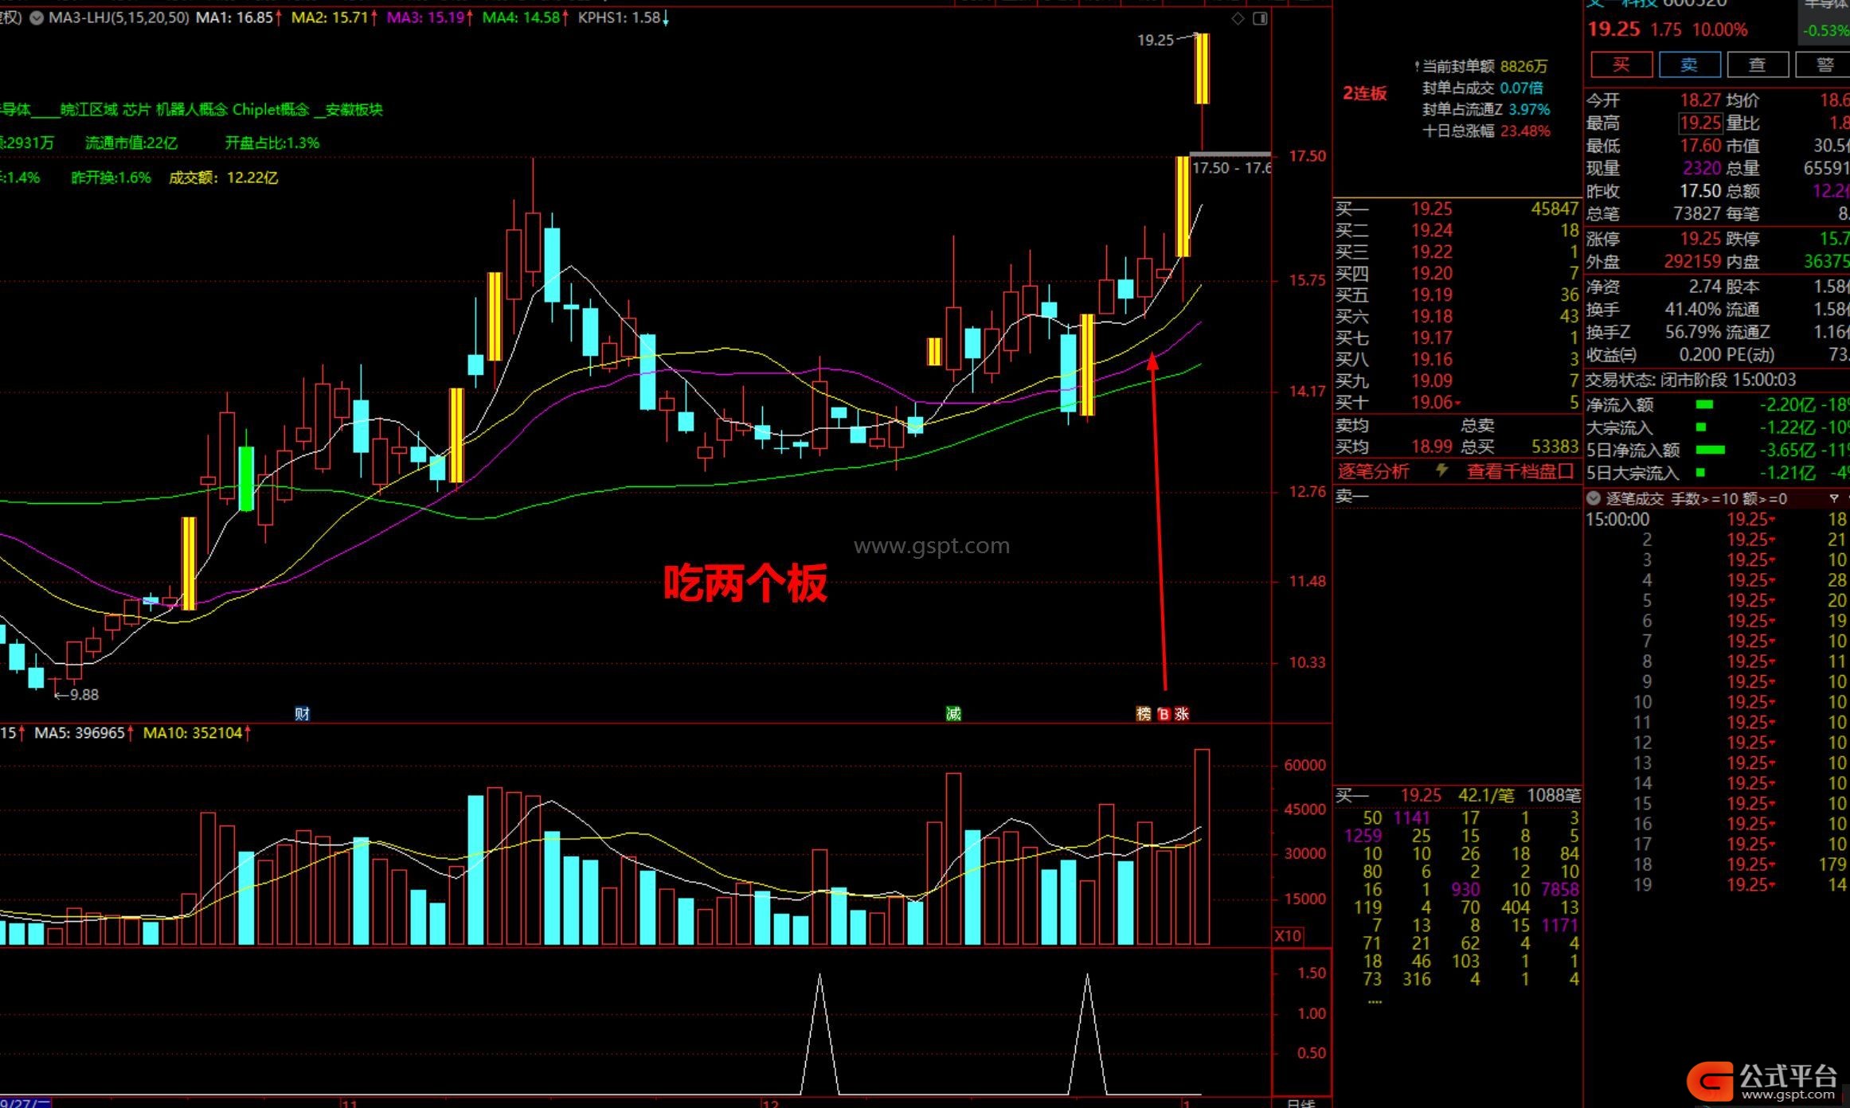Click the KPHS1: 1.58 indicator label
Viewport: 1850px width, 1108px height.
coord(623,18)
